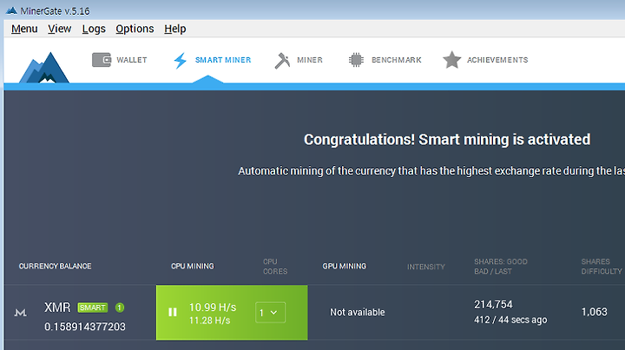This screenshot has width=625, height=350.
Task: Click the SHARES DIFFICULTY column header
Action: pos(602,267)
